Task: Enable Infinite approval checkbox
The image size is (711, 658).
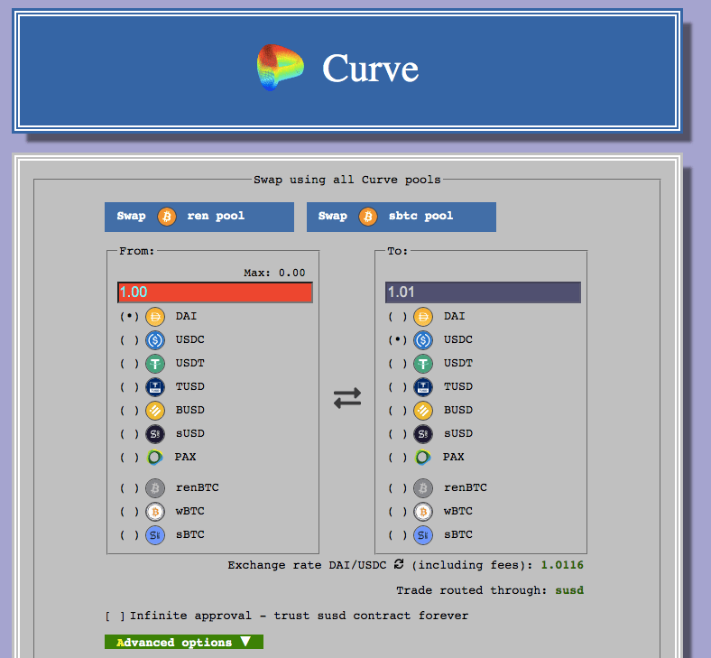Action: click(115, 616)
